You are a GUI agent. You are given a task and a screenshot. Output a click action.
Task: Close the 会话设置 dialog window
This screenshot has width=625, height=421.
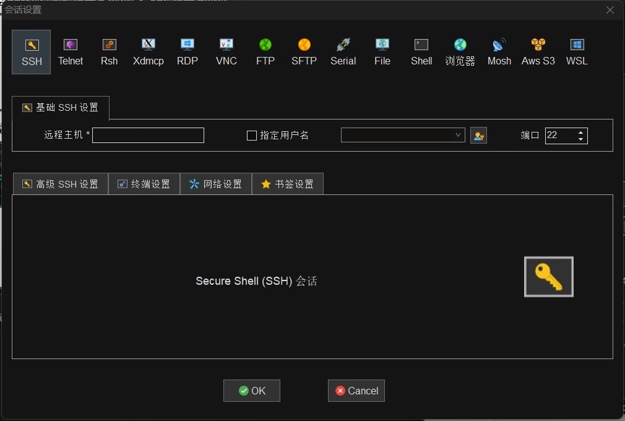(610, 10)
